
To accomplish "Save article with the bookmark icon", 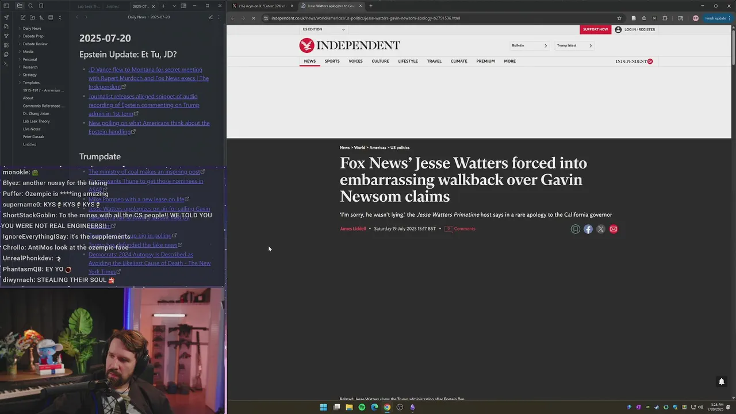I will point(576,229).
